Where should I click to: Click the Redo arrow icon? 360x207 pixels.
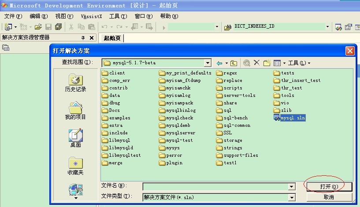tap(119, 27)
